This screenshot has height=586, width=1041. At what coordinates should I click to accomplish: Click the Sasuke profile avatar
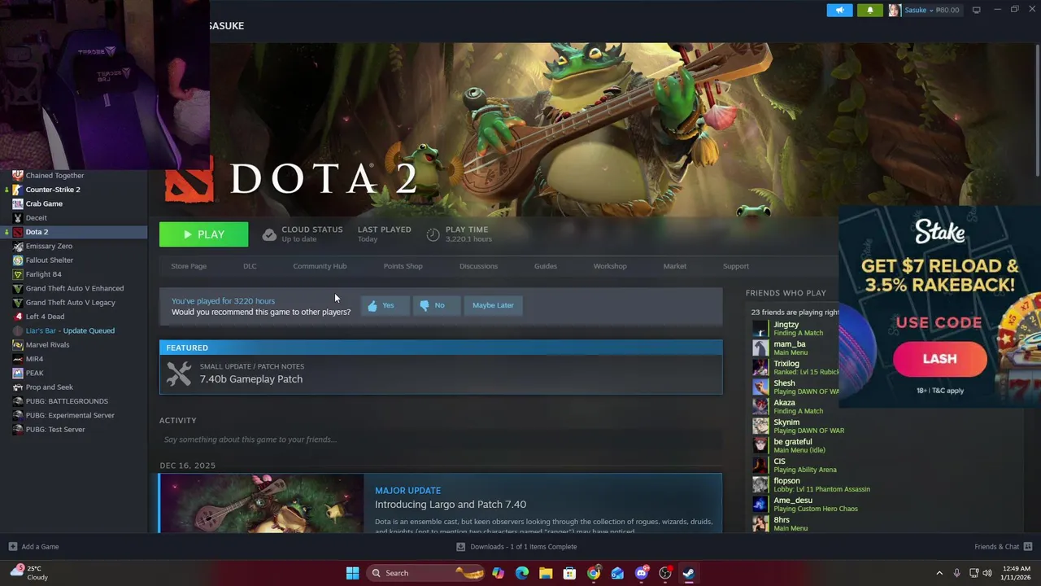pos(895,10)
